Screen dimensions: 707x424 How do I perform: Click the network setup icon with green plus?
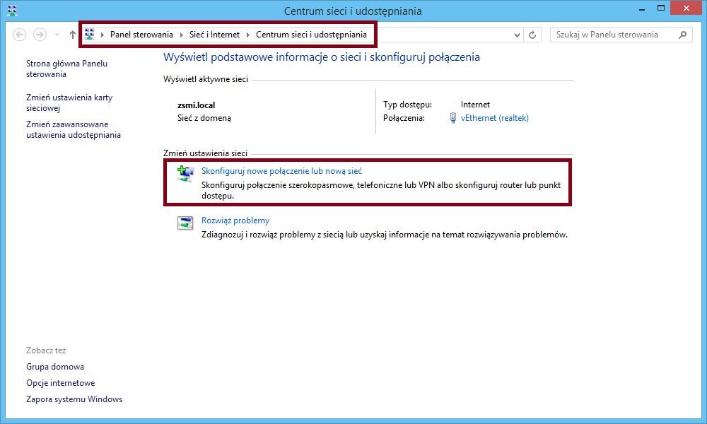(185, 173)
